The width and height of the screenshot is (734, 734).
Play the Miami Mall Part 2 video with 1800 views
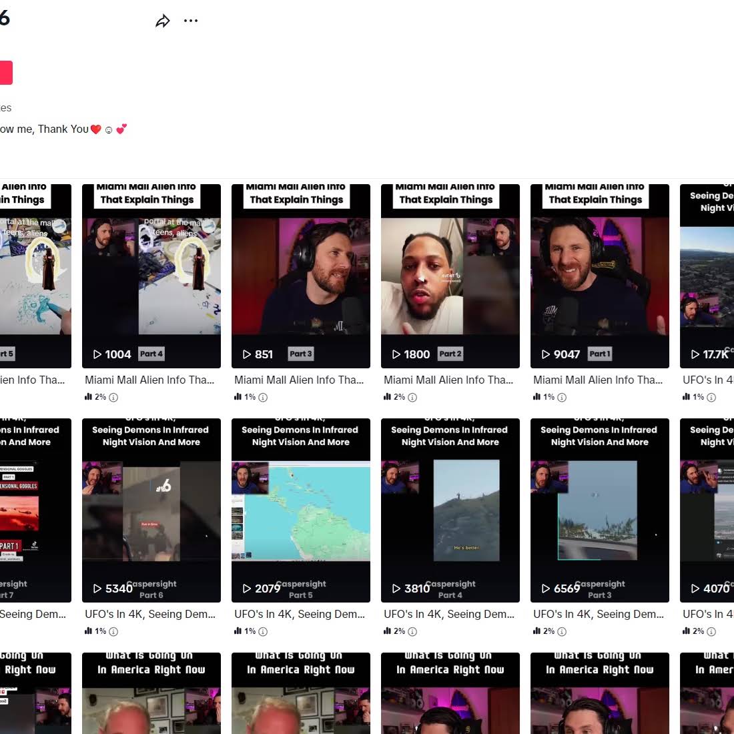click(450, 276)
